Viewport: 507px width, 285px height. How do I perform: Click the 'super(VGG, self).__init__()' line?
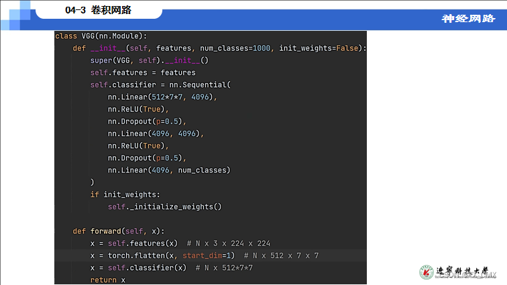pyautogui.click(x=150, y=60)
